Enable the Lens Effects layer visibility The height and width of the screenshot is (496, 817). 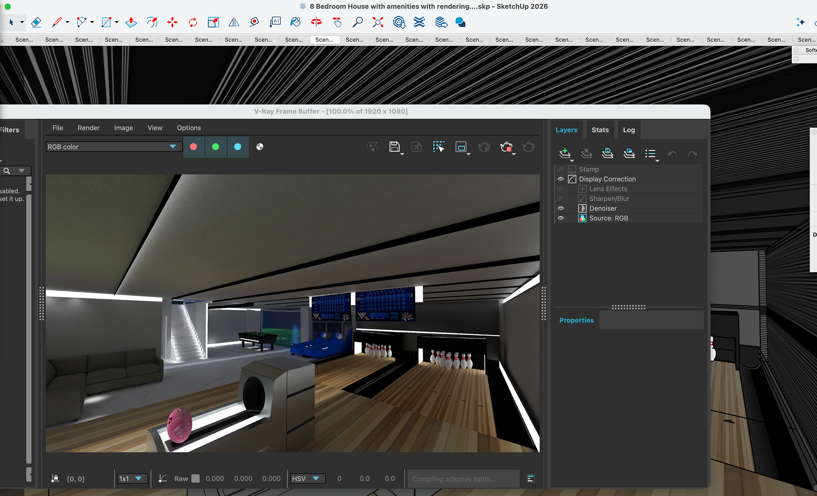coord(561,189)
